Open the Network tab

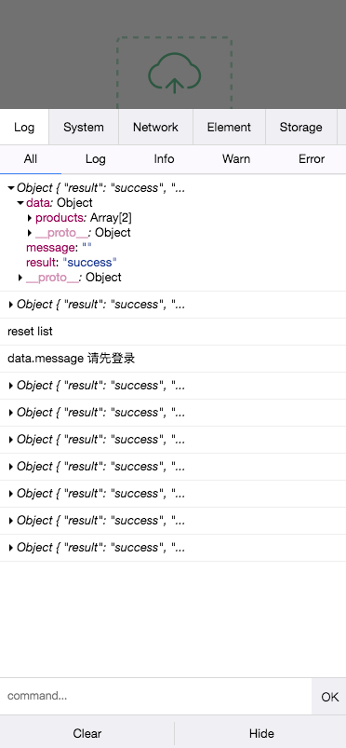(155, 127)
